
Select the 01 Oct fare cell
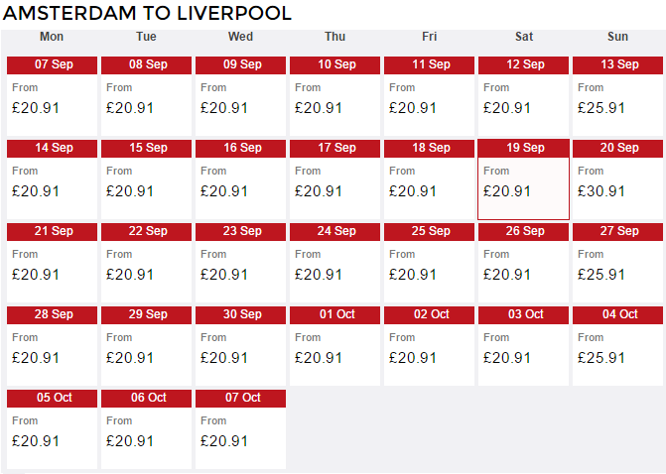(x=334, y=346)
